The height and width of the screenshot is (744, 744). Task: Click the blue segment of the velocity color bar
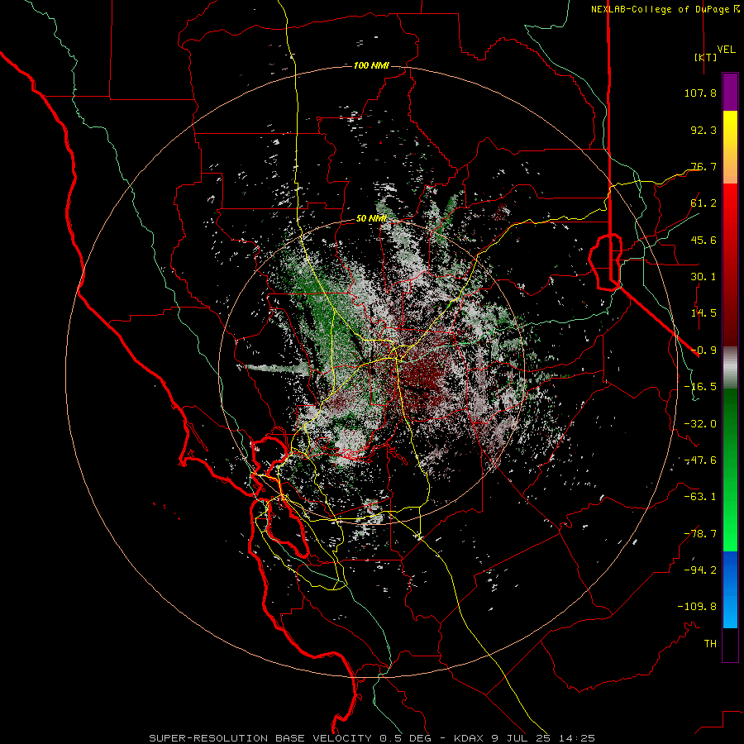[730, 589]
